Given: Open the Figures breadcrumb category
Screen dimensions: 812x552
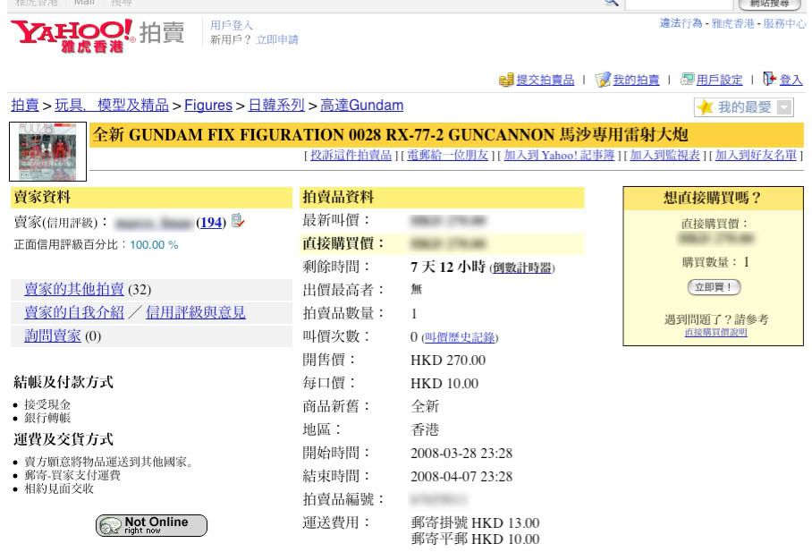Looking at the screenshot, I should pos(209,106).
